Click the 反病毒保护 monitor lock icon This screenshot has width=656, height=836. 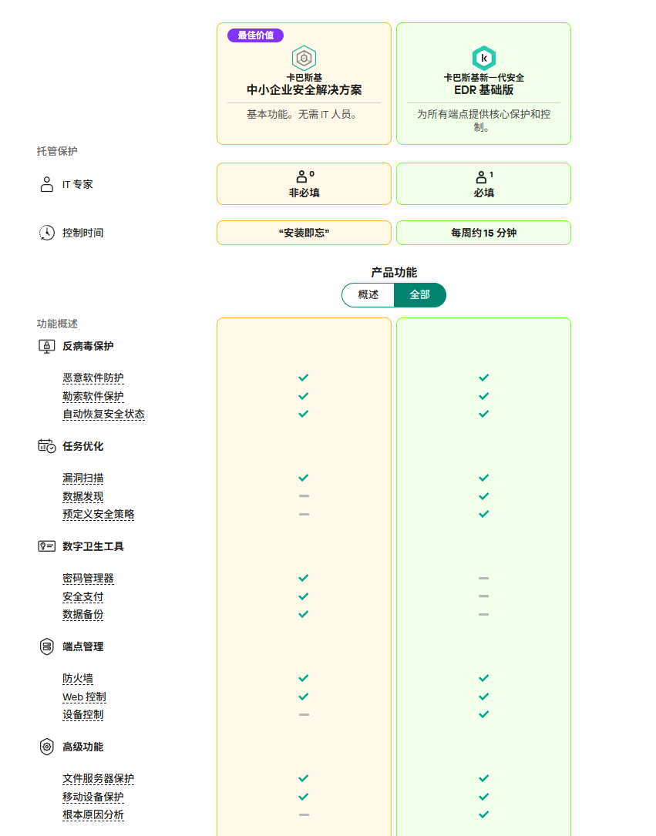(46, 346)
